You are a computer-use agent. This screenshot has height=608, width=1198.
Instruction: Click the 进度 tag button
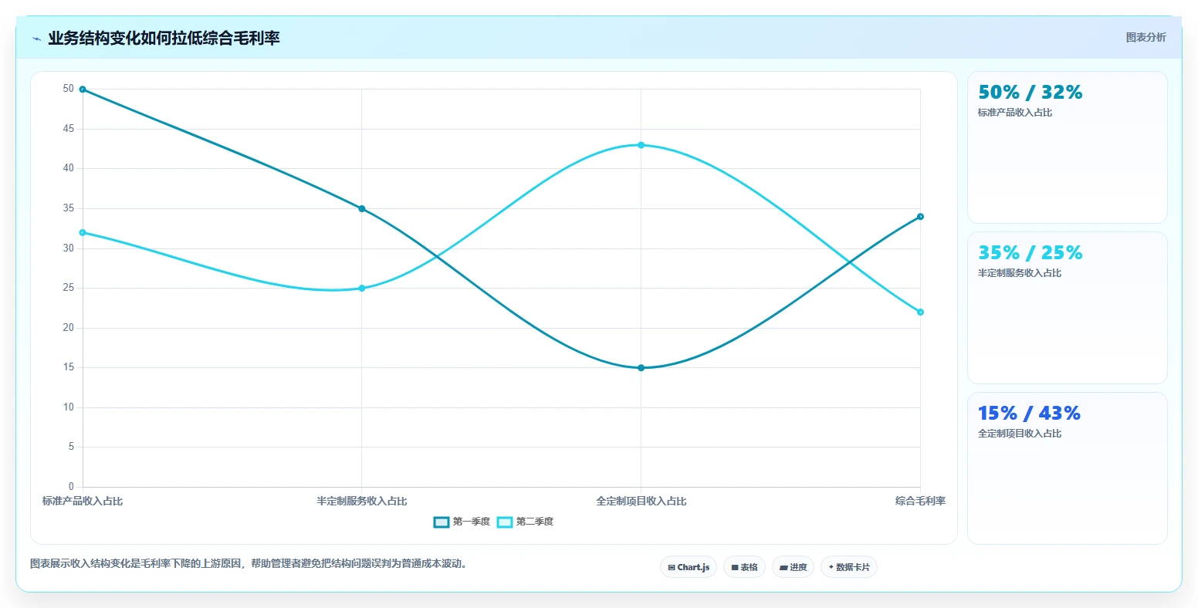pos(793,567)
